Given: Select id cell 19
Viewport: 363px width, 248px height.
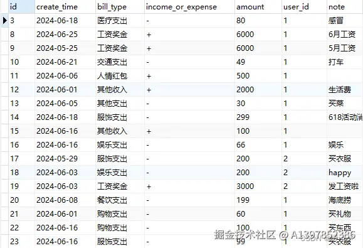Looking at the screenshot, I should [x=21, y=186].
